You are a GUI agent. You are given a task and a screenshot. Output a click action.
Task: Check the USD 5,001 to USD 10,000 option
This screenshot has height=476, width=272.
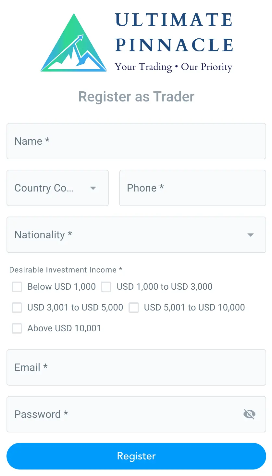[x=134, y=308]
